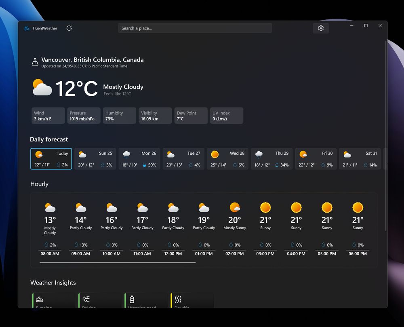Image resolution: width=404 pixels, height=327 pixels.
Task: Click the 09:00 AM hourly weather icon
Action: click(x=81, y=207)
